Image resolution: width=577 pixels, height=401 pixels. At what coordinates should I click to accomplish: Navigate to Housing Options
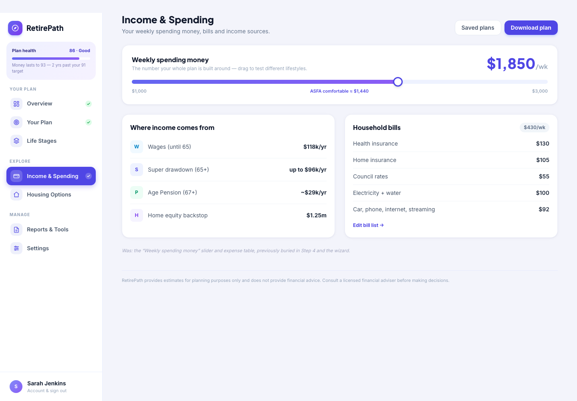pos(51,194)
